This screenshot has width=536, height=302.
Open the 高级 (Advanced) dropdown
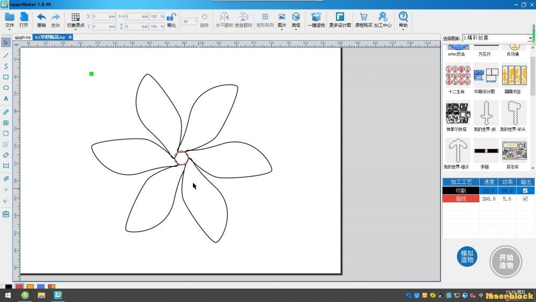tap(296, 20)
